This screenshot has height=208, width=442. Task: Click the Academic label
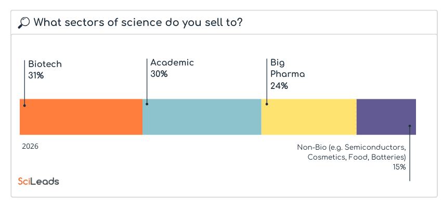(x=172, y=63)
